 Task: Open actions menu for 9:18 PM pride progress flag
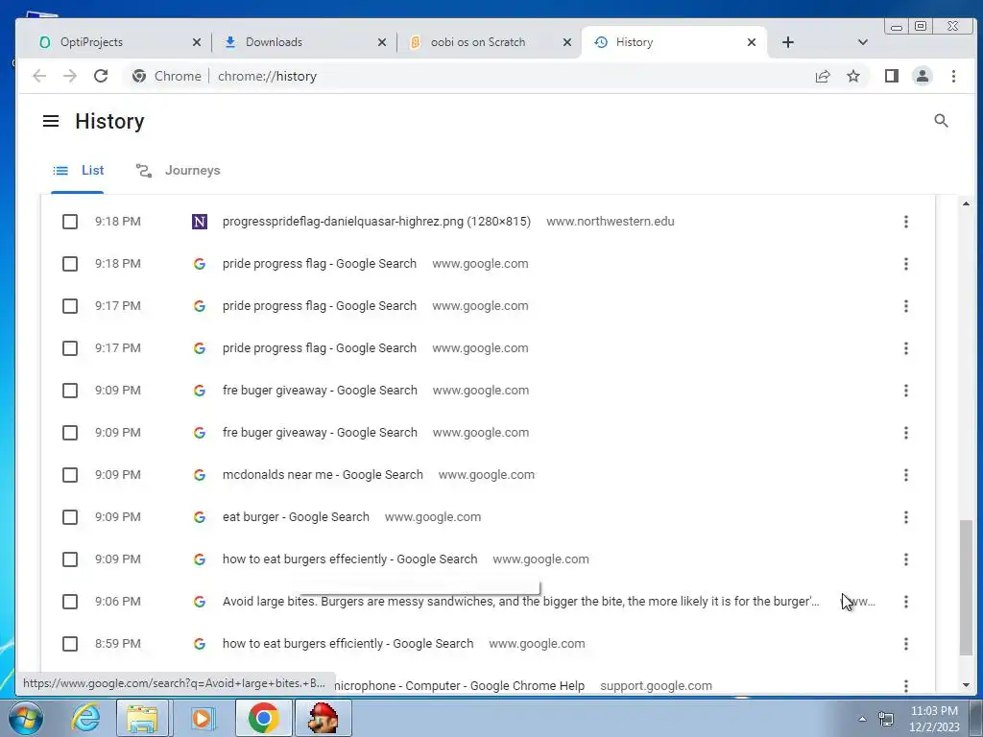pos(906,264)
